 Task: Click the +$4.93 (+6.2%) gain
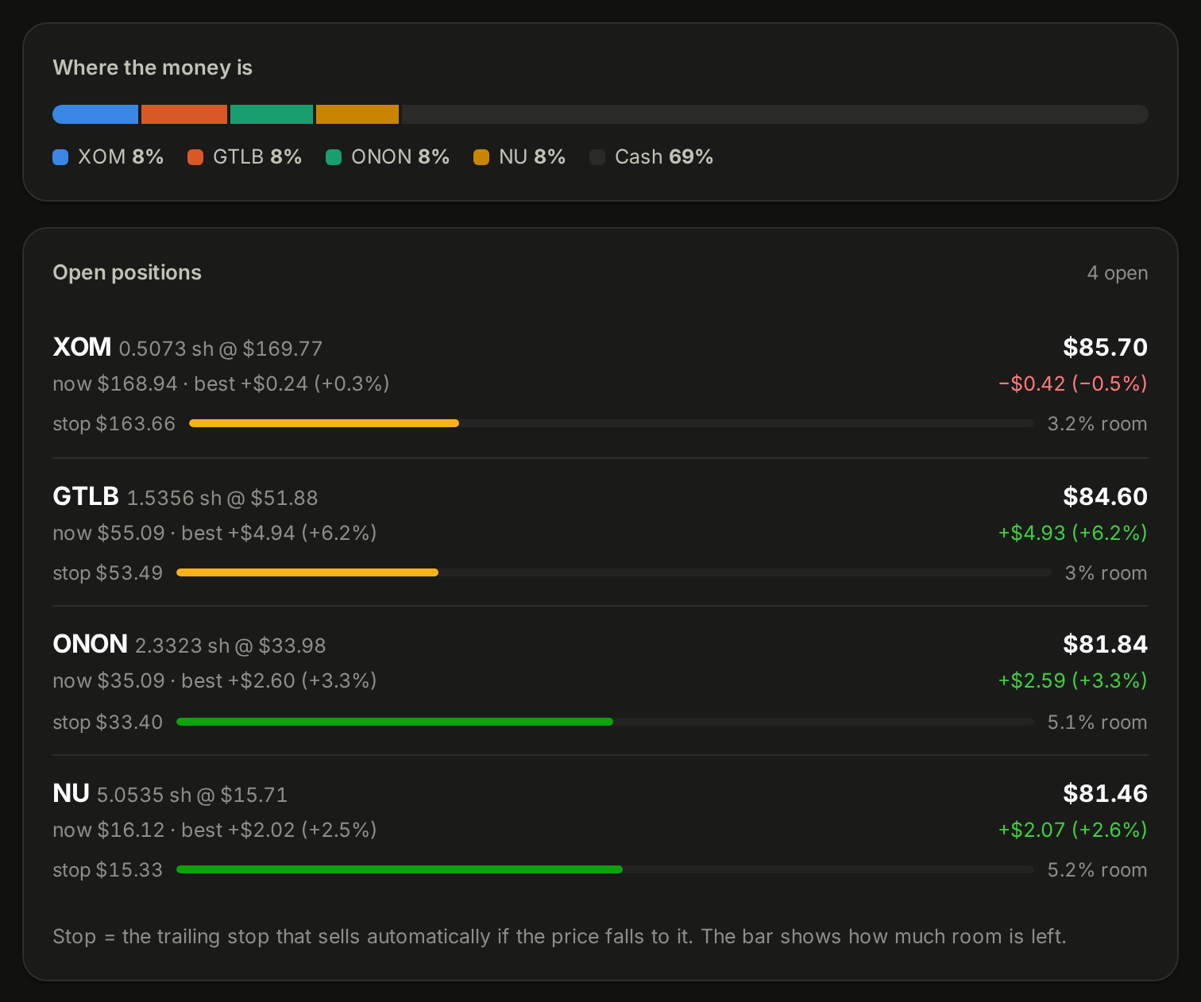tap(1073, 533)
